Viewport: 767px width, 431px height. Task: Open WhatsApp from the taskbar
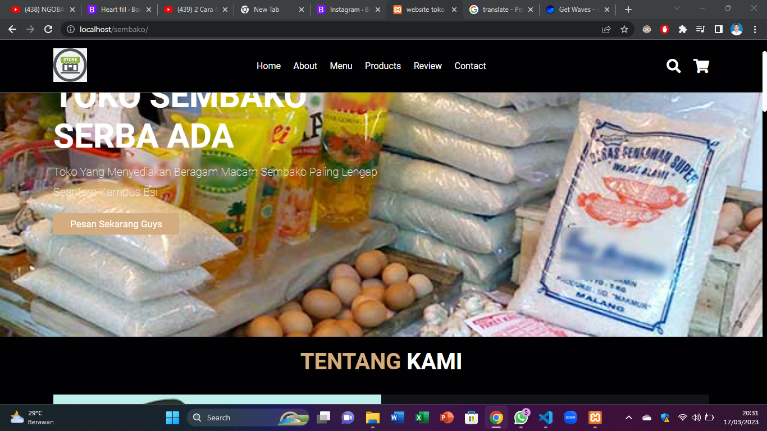[x=521, y=418]
